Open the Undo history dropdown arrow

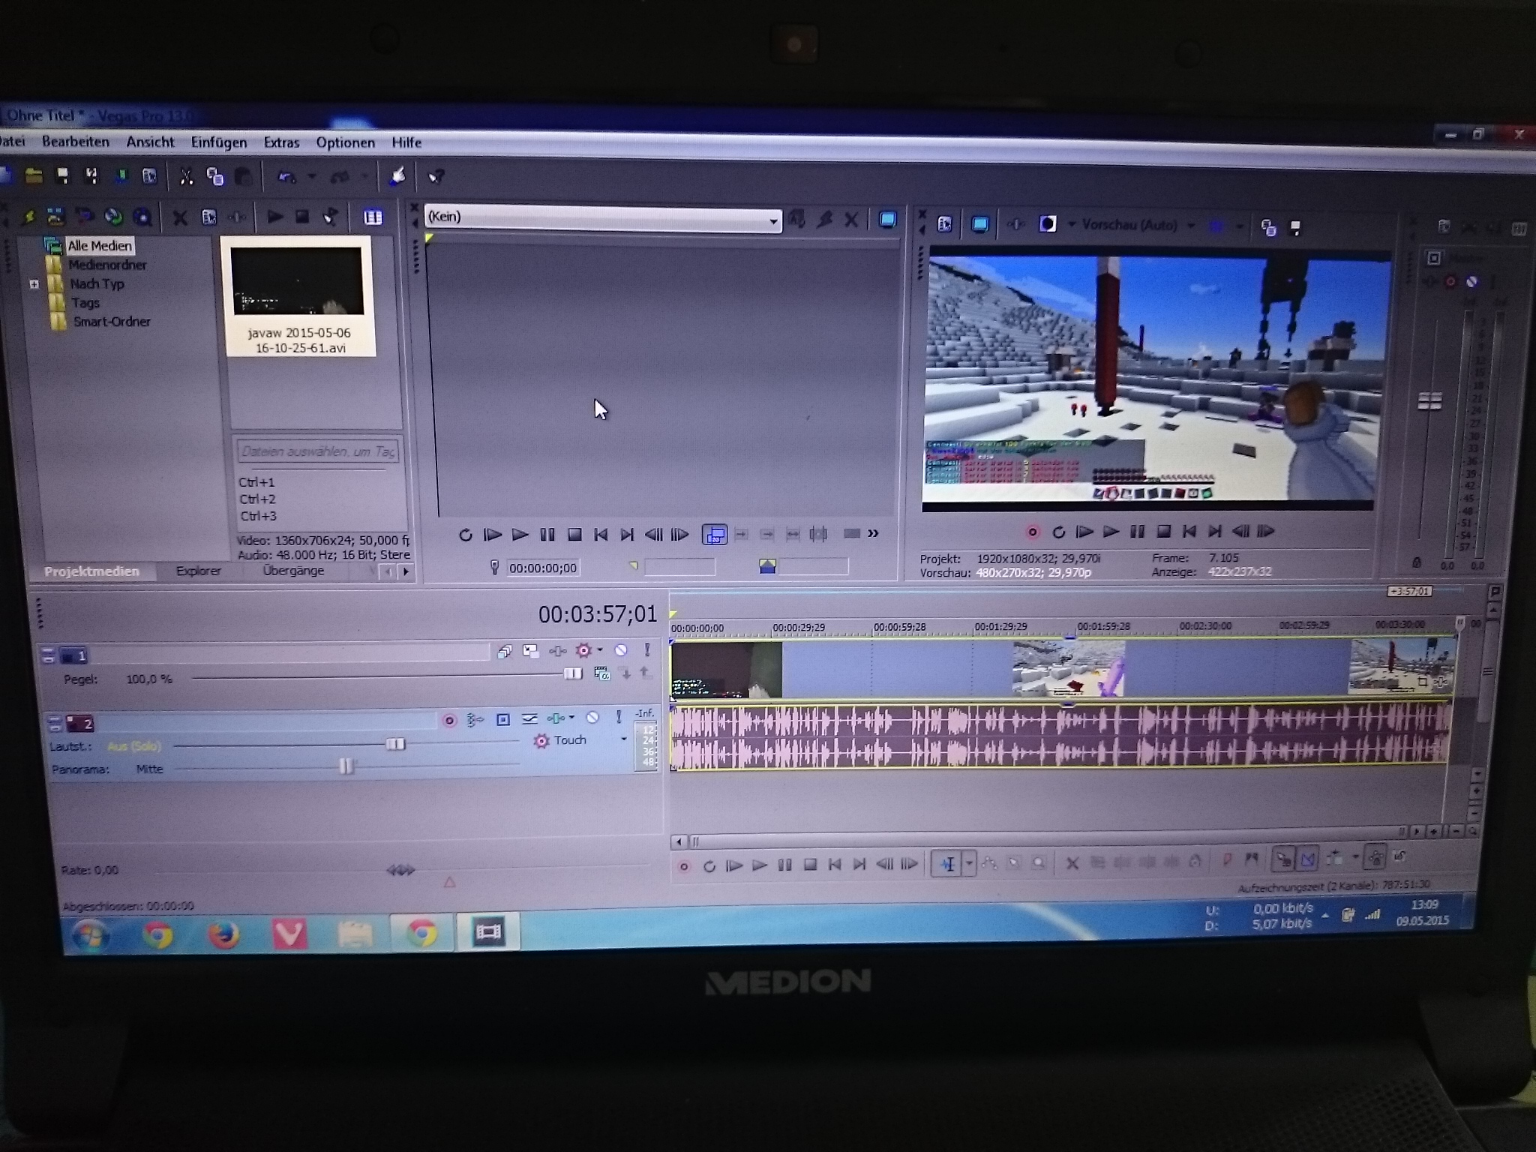312,177
